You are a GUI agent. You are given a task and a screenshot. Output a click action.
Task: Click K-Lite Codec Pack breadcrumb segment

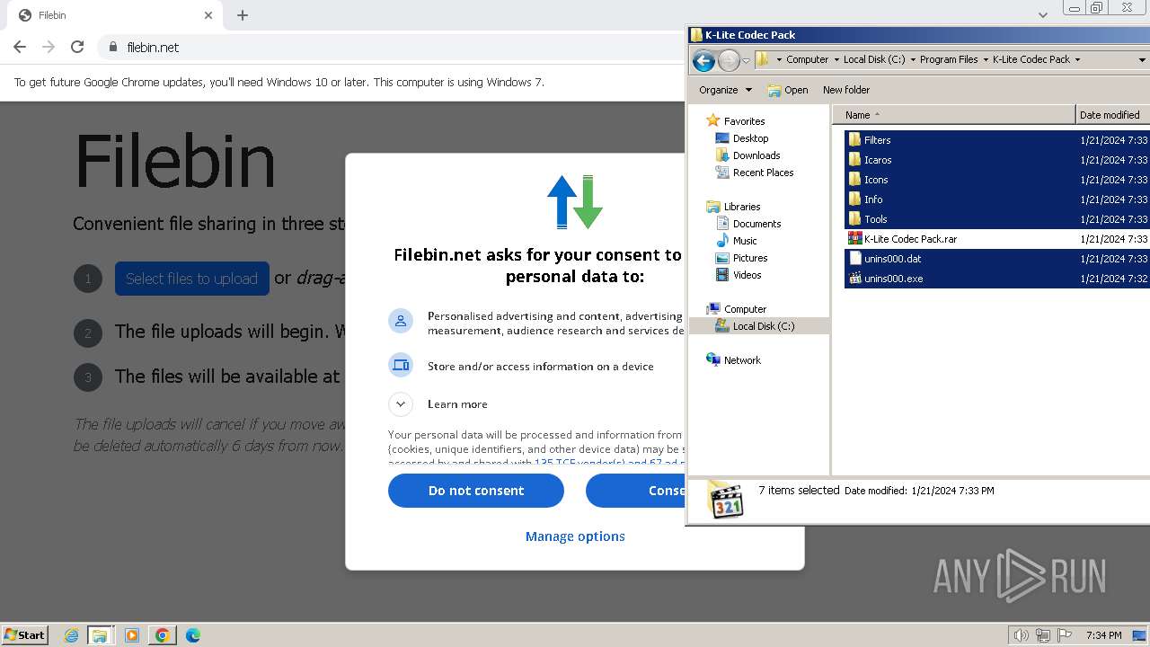pos(1031,59)
